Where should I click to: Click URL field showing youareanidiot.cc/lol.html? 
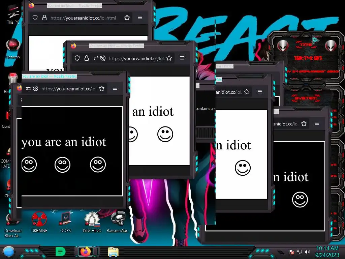pyautogui.click(x=83, y=18)
